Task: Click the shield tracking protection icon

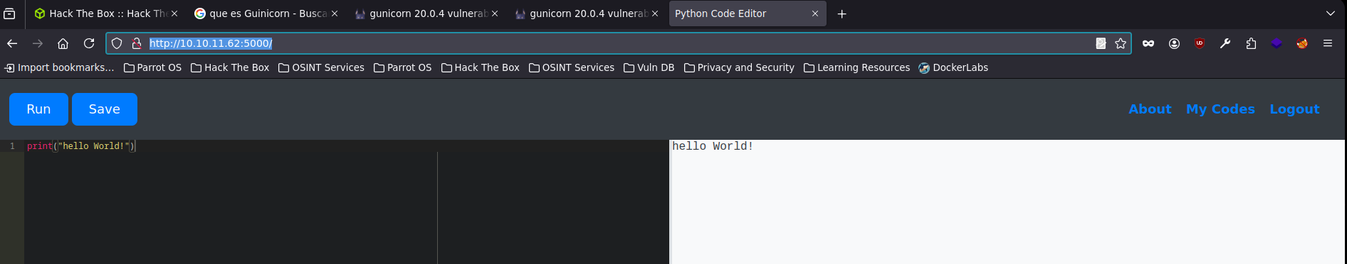Action: [x=117, y=43]
